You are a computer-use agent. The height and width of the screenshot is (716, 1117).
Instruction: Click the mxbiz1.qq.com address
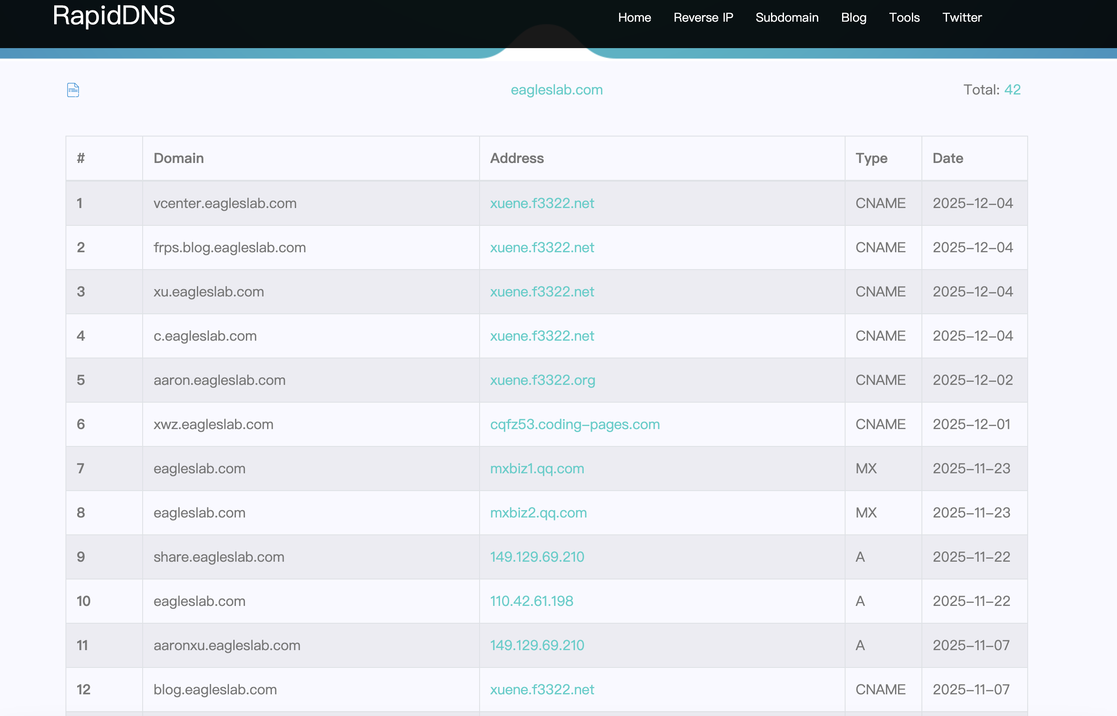click(x=537, y=468)
